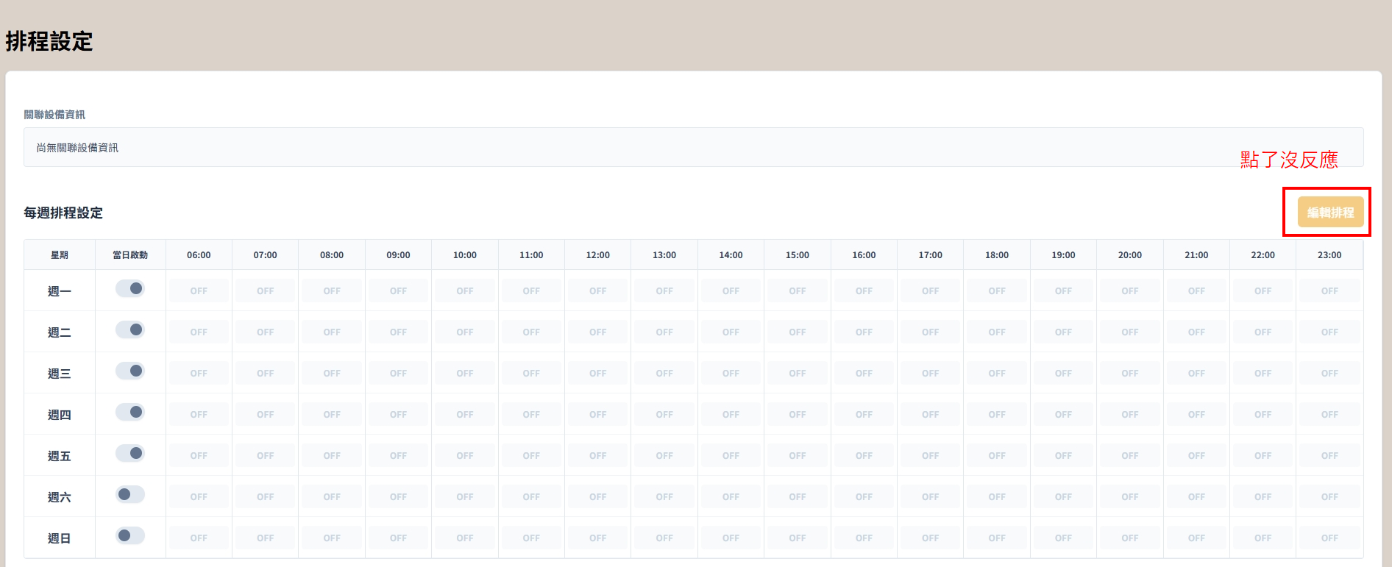
Task: Enable the 週日 當日啟動 switch
Action: coord(130,536)
